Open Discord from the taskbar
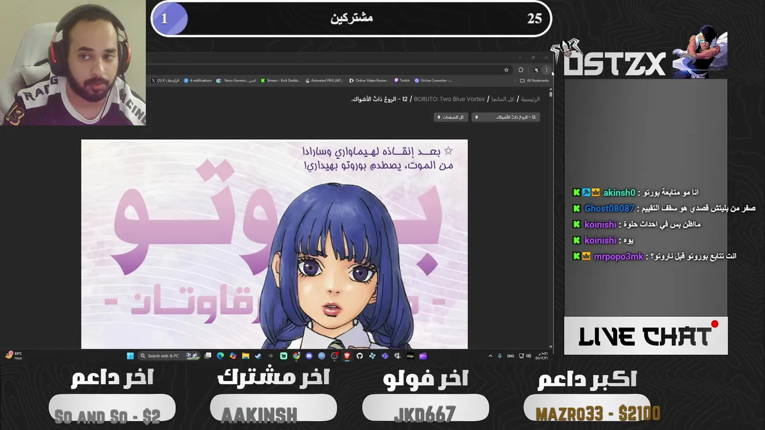The width and height of the screenshot is (765, 430). coord(309,356)
